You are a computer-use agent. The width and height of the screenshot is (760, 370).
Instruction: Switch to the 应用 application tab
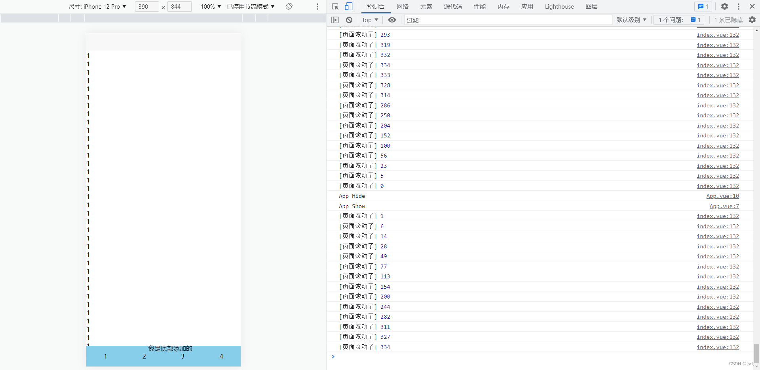pos(527,7)
